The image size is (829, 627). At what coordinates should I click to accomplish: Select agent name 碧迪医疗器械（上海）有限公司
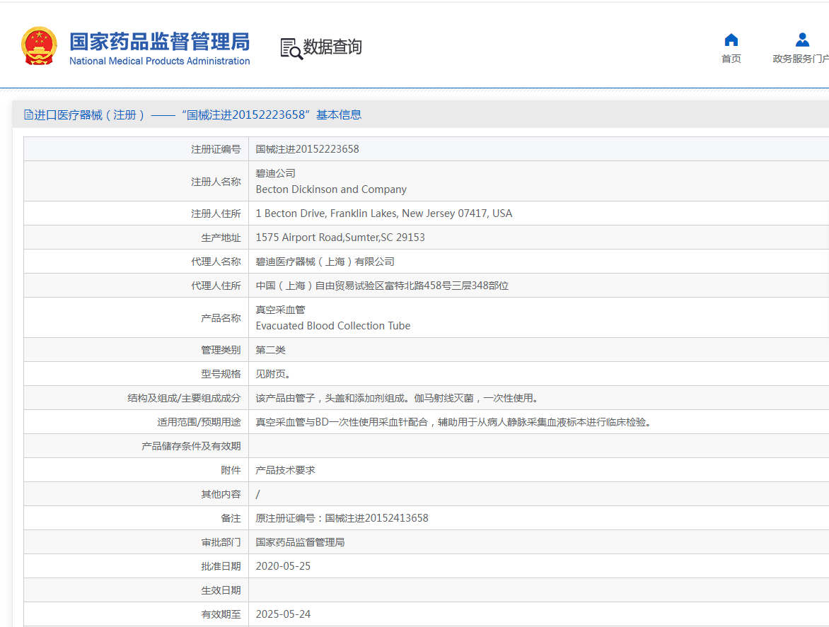[325, 262]
